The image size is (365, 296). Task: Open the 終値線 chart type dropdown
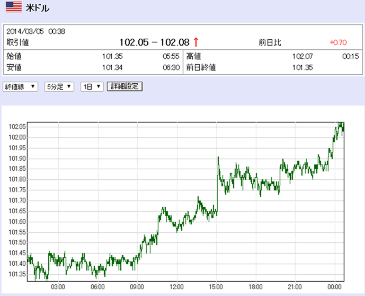pos(20,86)
